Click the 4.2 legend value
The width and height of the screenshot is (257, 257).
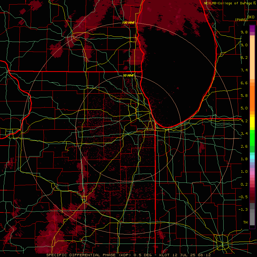244,121
